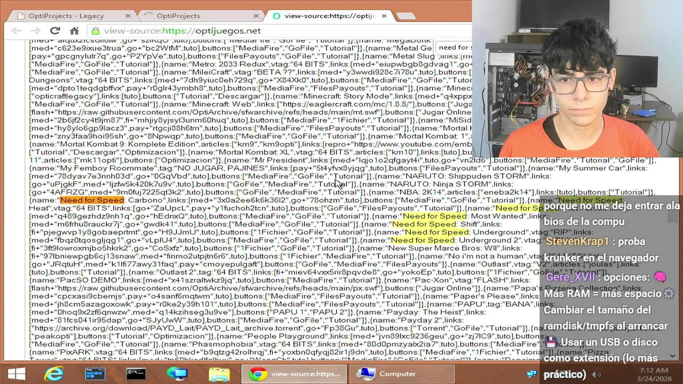This screenshot has width=683, height=384.
Task: Activate the Chrome view-source taskbar button
Action: [295, 374]
